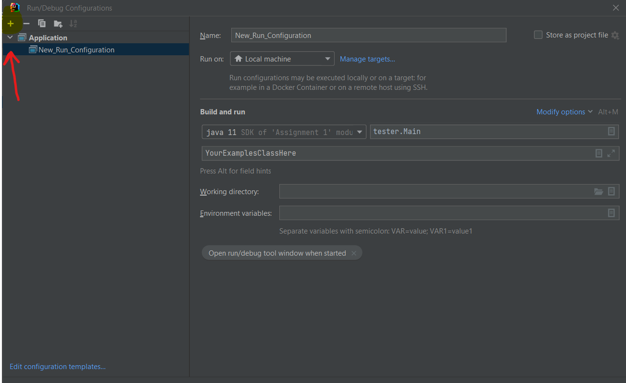Viewport: 626px width, 383px height.
Task: Click inside the Name text field
Action: [368, 35]
